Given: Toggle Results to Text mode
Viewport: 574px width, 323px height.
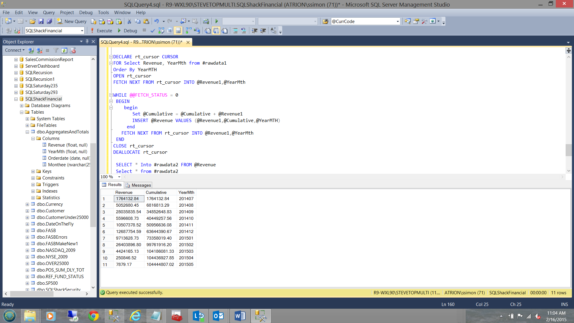Looking at the screenshot, I should [x=207, y=31].
